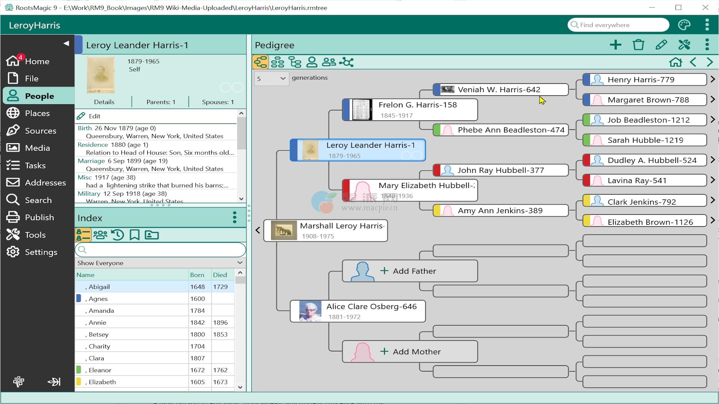Toggle the Groups view in Index panel
This screenshot has width=719, height=404.
(x=100, y=235)
